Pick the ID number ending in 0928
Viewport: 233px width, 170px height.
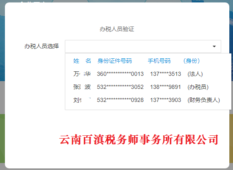pos(120,100)
